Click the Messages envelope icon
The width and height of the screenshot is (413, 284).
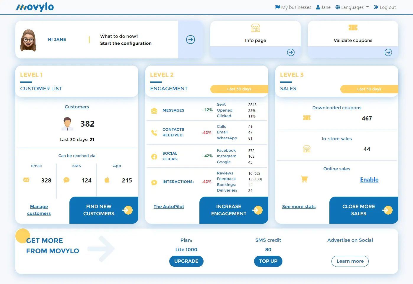pos(154,111)
